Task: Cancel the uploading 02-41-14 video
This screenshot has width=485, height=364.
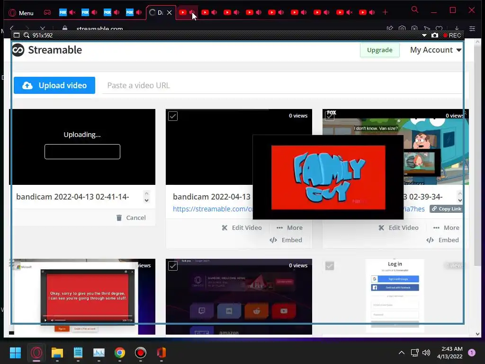Action: point(131,218)
